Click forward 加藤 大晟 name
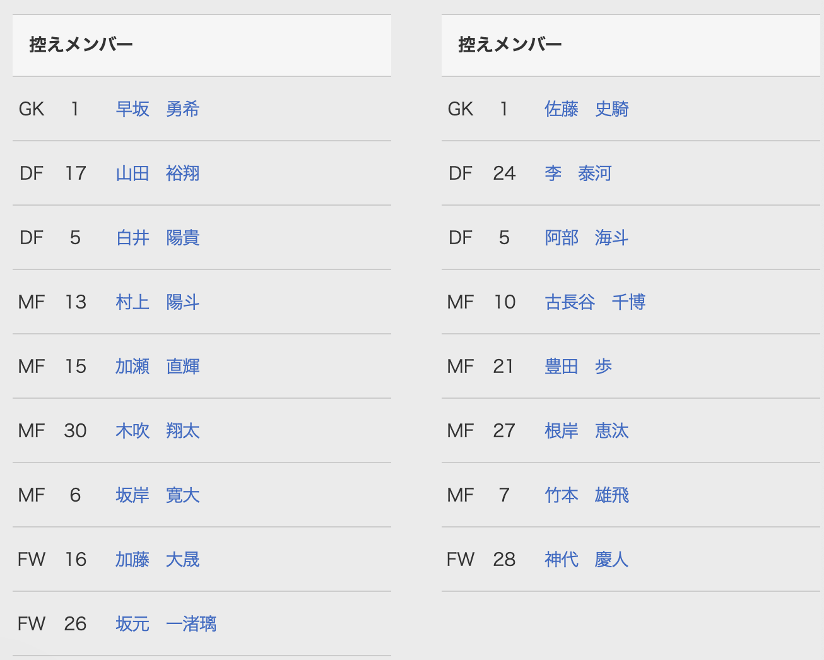The width and height of the screenshot is (824, 660). pyautogui.click(x=157, y=560)
